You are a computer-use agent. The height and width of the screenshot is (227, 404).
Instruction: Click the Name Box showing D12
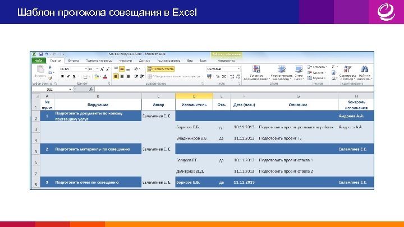pyautogui.click(x=50, y=89)
